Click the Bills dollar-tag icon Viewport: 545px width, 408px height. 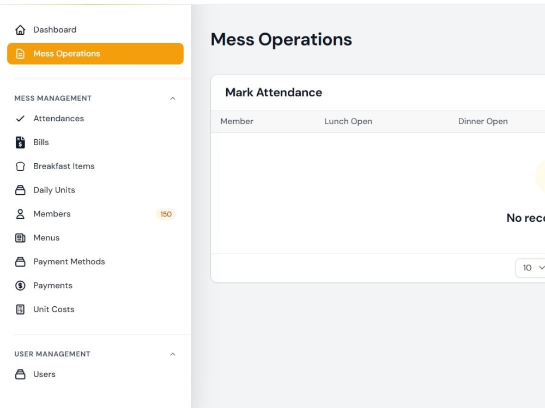click(20, 142)
